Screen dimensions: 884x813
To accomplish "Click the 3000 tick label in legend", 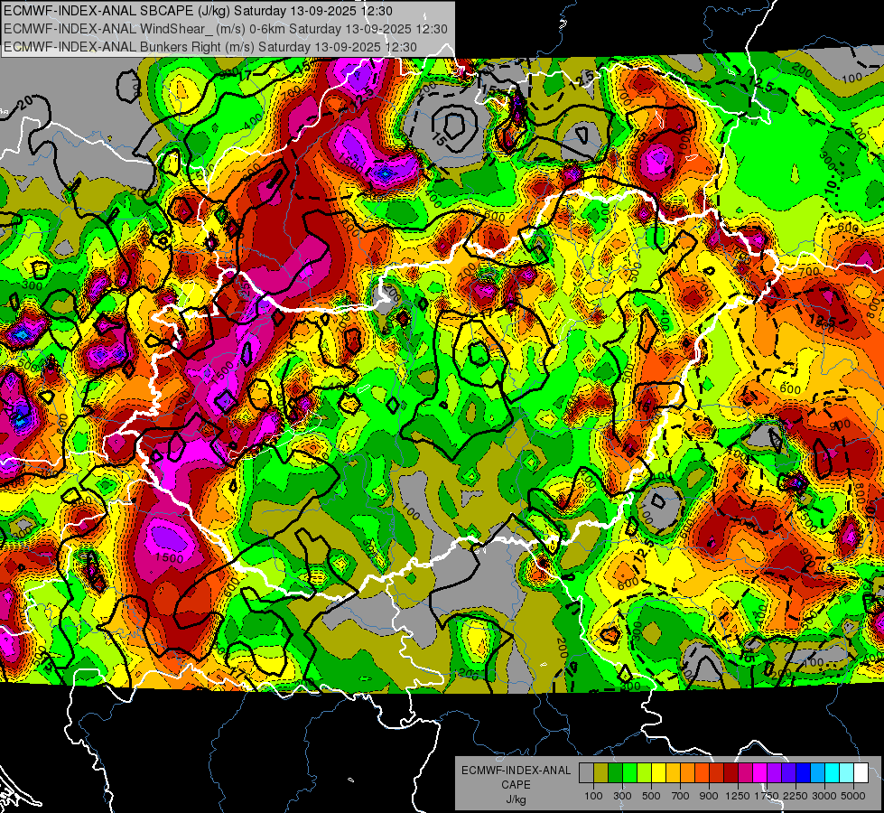I will [824, 796].
